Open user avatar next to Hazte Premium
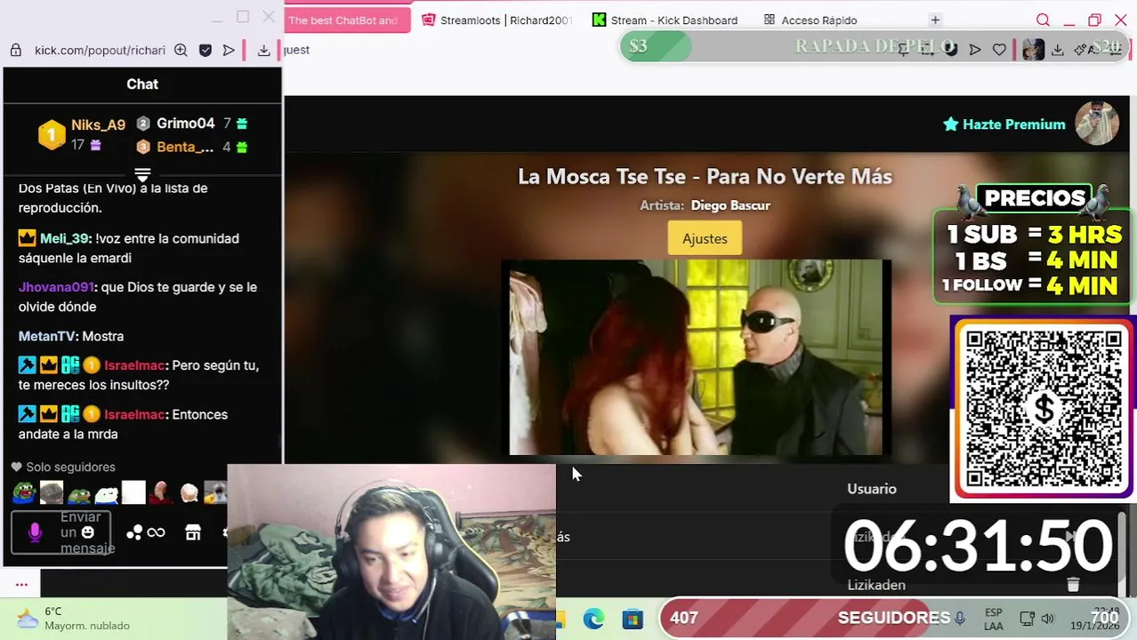The height and width of the screenshot is (640, 1137). (x=1096, y=124)
